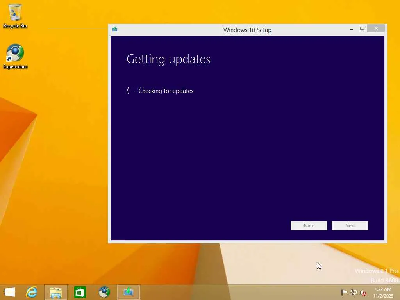The image size is (400, 300).
Task: Open File Explorer from the taskbar
Action: (55, 292)
